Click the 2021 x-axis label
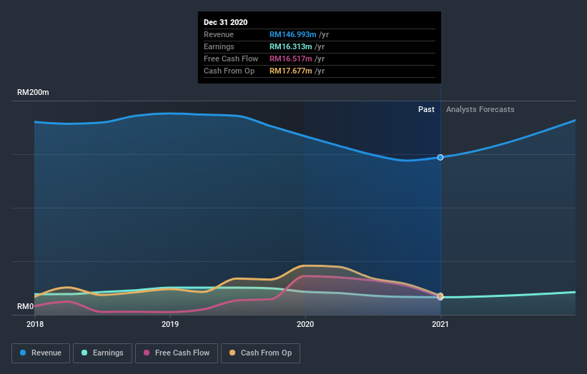Image resolution: width=587 pixels, height=374 pixels. (x=440, y=324)
